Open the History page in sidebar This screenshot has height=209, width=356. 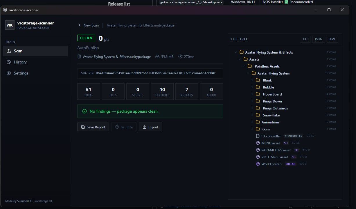click(x=35, y=62)
